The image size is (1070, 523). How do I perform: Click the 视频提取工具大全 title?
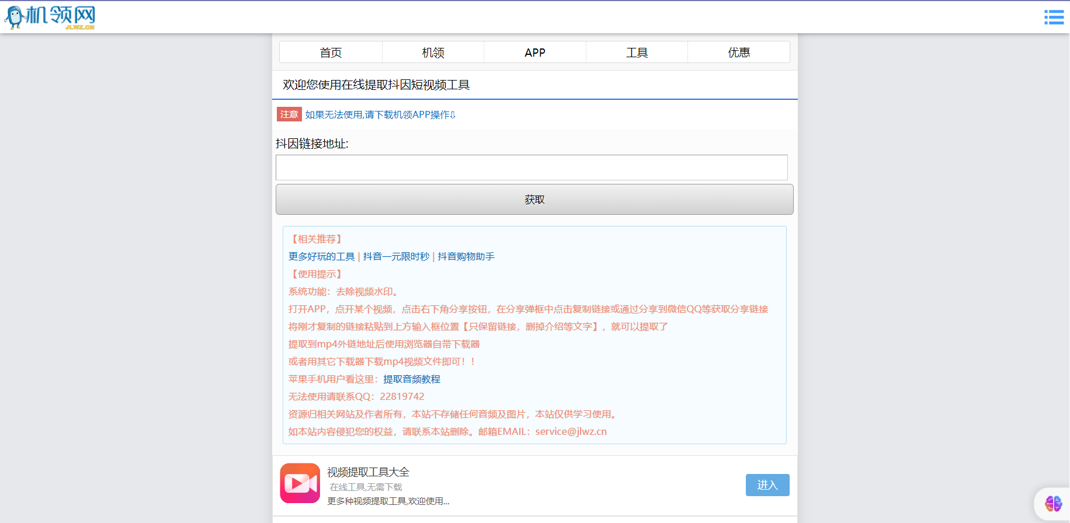pos(368,472)
